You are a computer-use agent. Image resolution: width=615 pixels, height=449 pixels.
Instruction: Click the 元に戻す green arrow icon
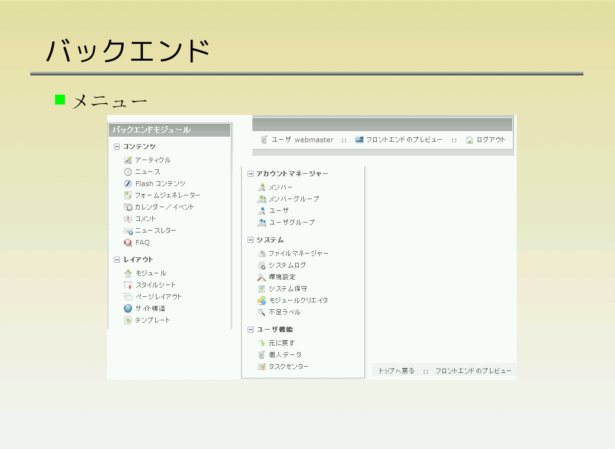262,343
